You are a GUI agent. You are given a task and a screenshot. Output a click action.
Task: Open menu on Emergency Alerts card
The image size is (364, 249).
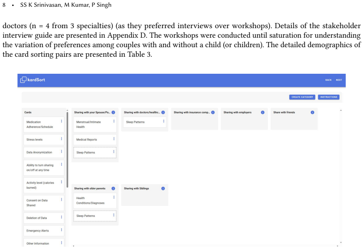pyautogui.click(x=62, y=230)
